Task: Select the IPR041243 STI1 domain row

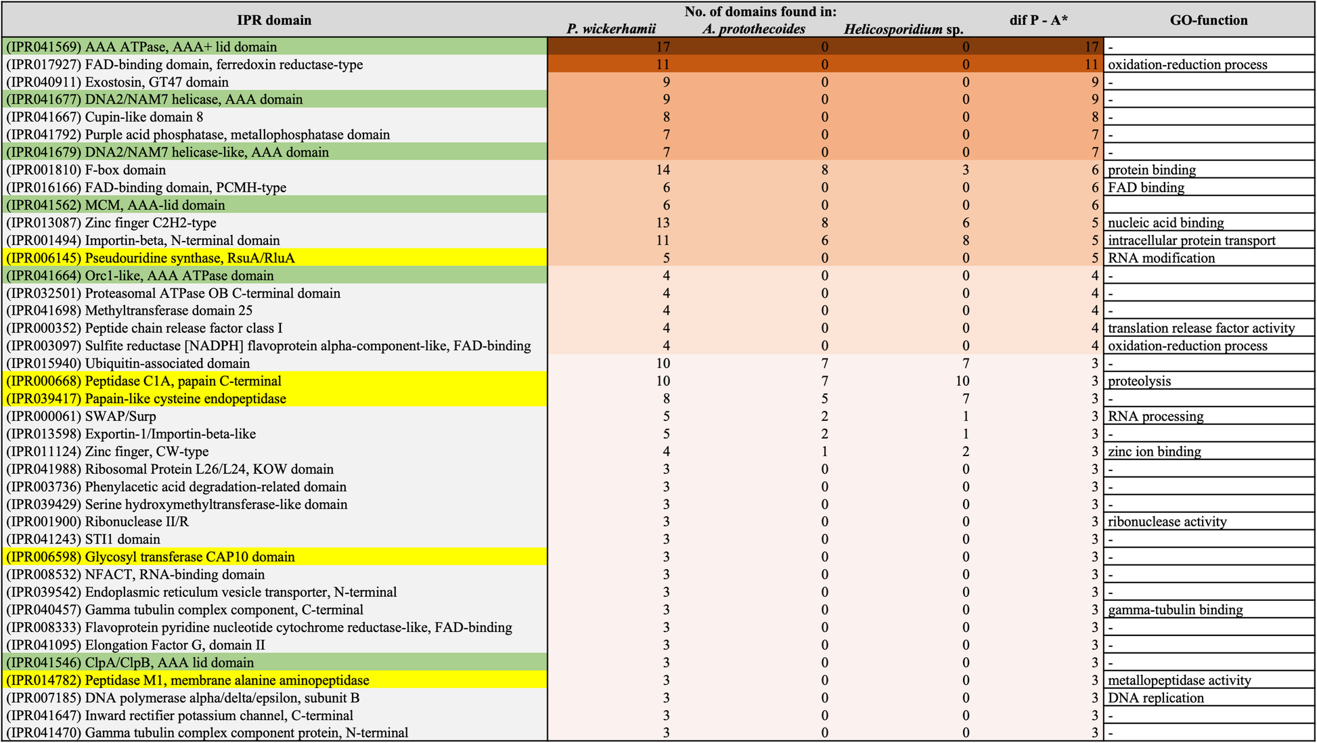Action: click(x=275, y=539)
